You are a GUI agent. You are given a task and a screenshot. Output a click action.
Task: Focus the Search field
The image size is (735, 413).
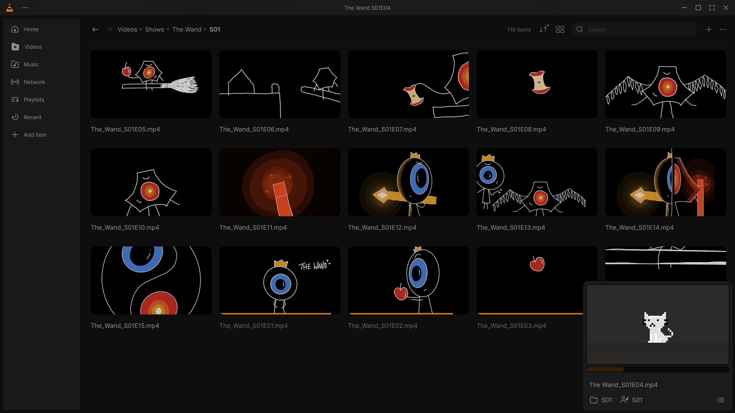click(634, 29)
